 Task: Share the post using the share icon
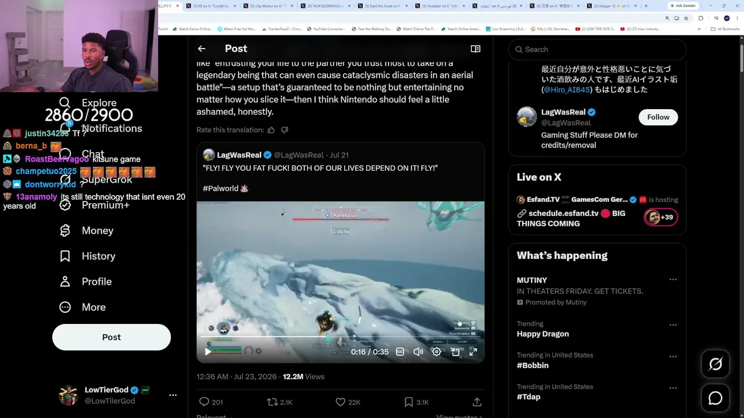pyautogui.click(x=477, y=402)
